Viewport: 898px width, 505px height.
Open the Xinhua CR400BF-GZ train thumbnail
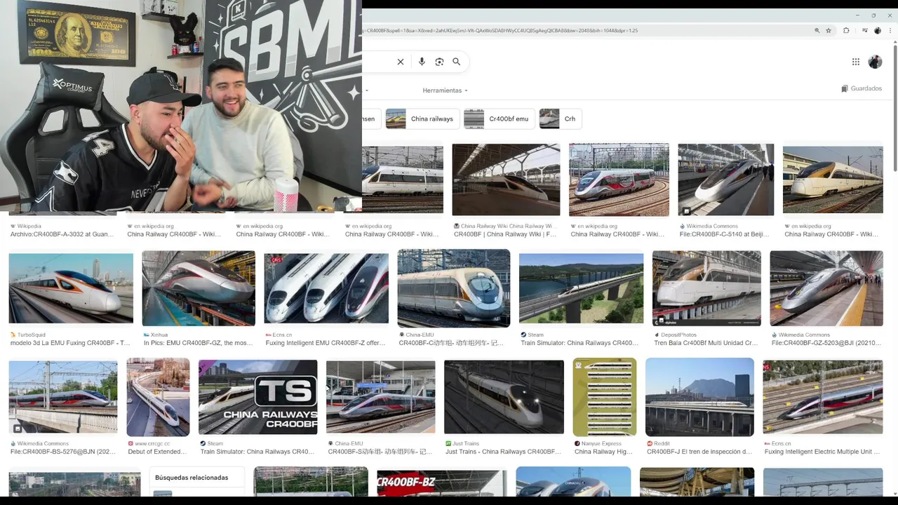(199, 288)
